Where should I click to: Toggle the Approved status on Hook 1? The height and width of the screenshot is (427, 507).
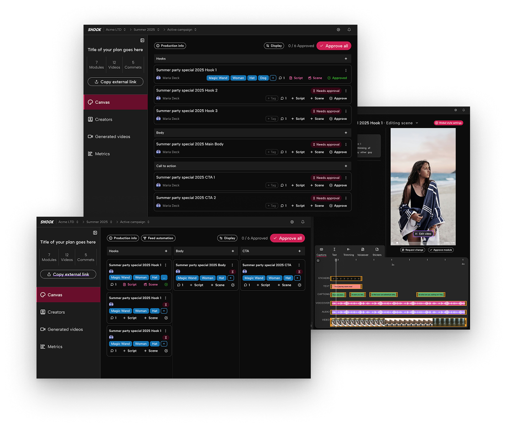tap(337, 78)
